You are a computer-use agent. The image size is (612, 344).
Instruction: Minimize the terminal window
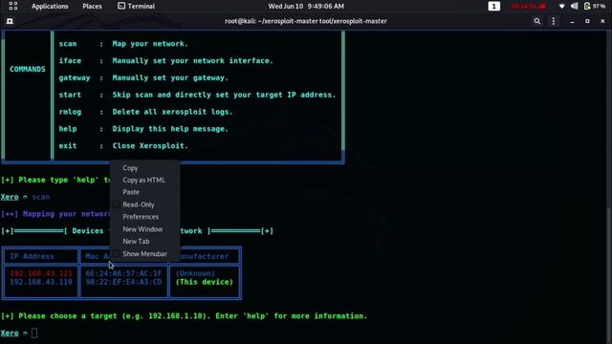click(x=572, y=21)
